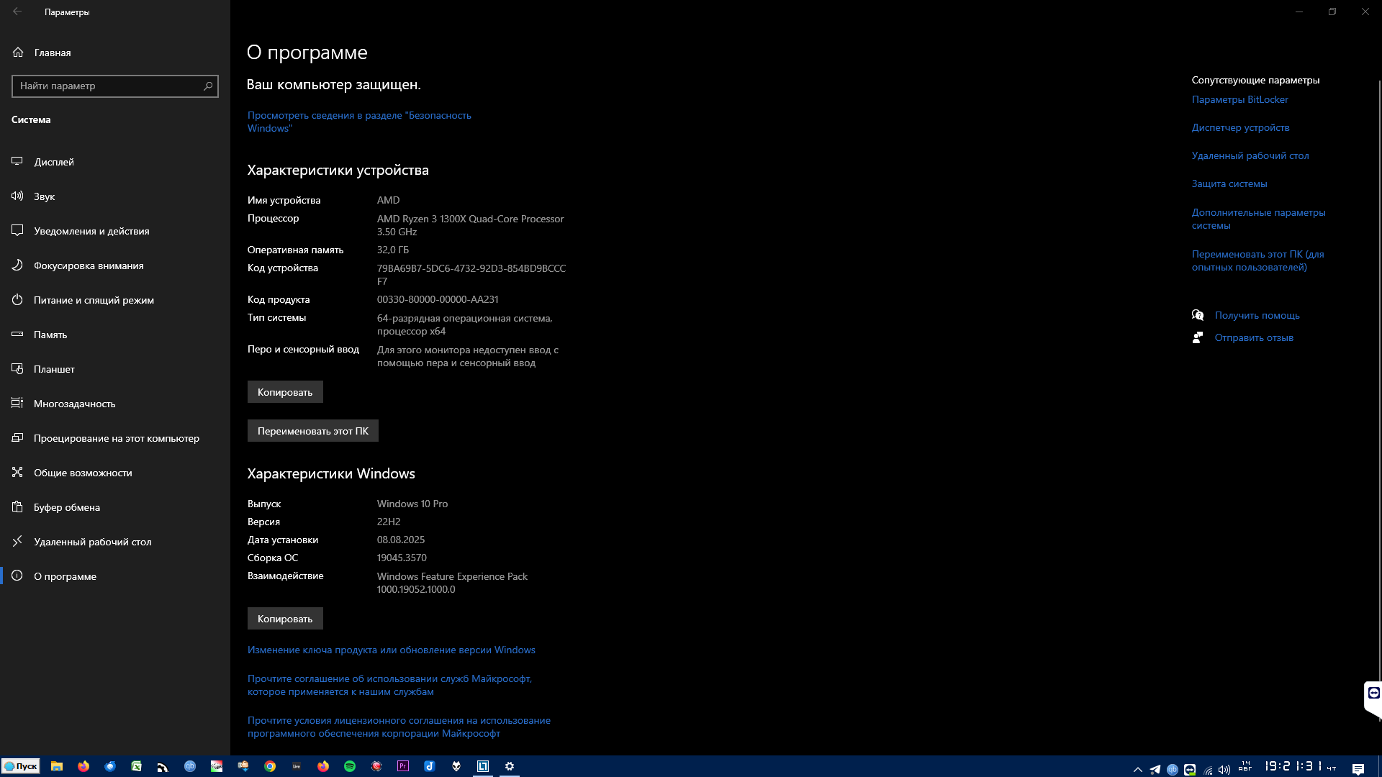Click the send feedback person icon
This screenshot has height=777, width=1382.
click(x=1198, y=337)
